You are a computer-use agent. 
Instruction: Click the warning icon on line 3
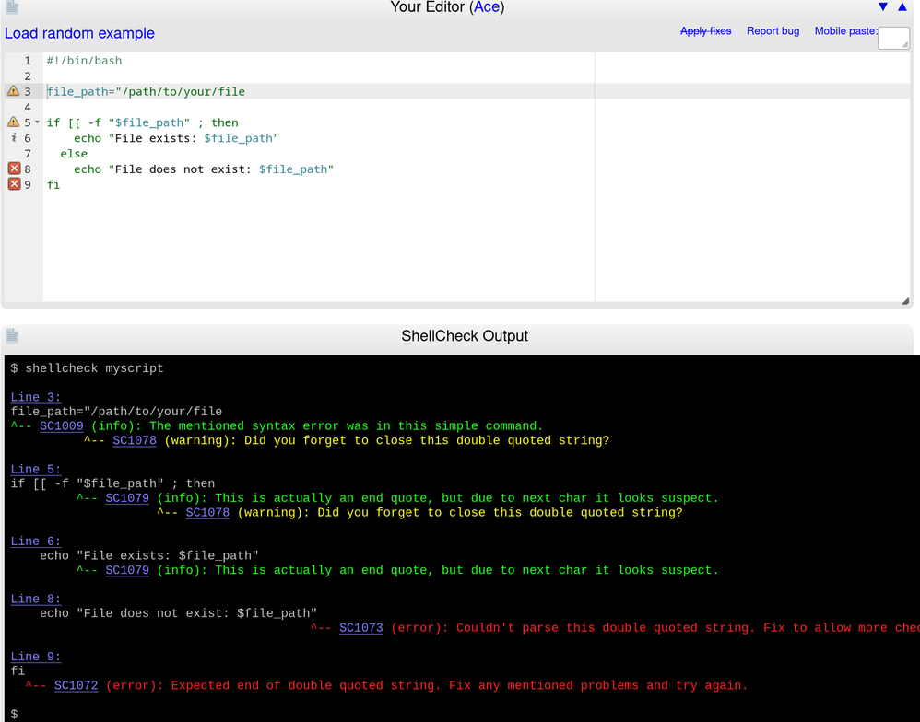pyautogui.click(x=13, y=91)
